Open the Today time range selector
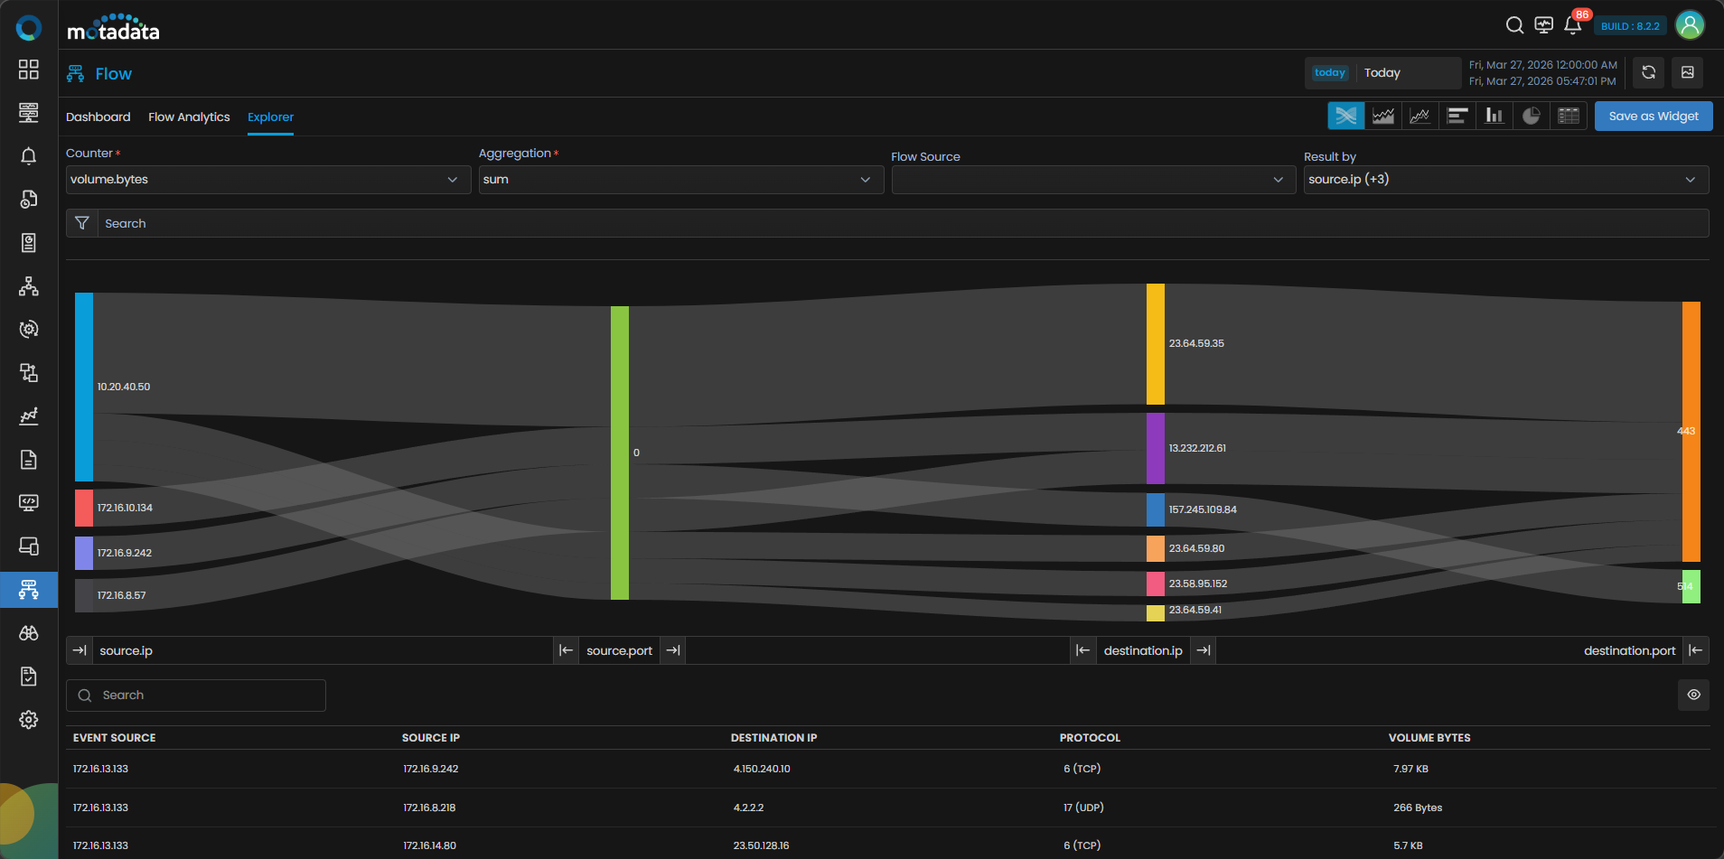This screenshot has width=1724, height=859. (x=1382, y=73)
